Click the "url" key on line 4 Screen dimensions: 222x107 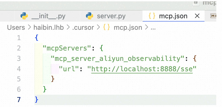point(69,69)
